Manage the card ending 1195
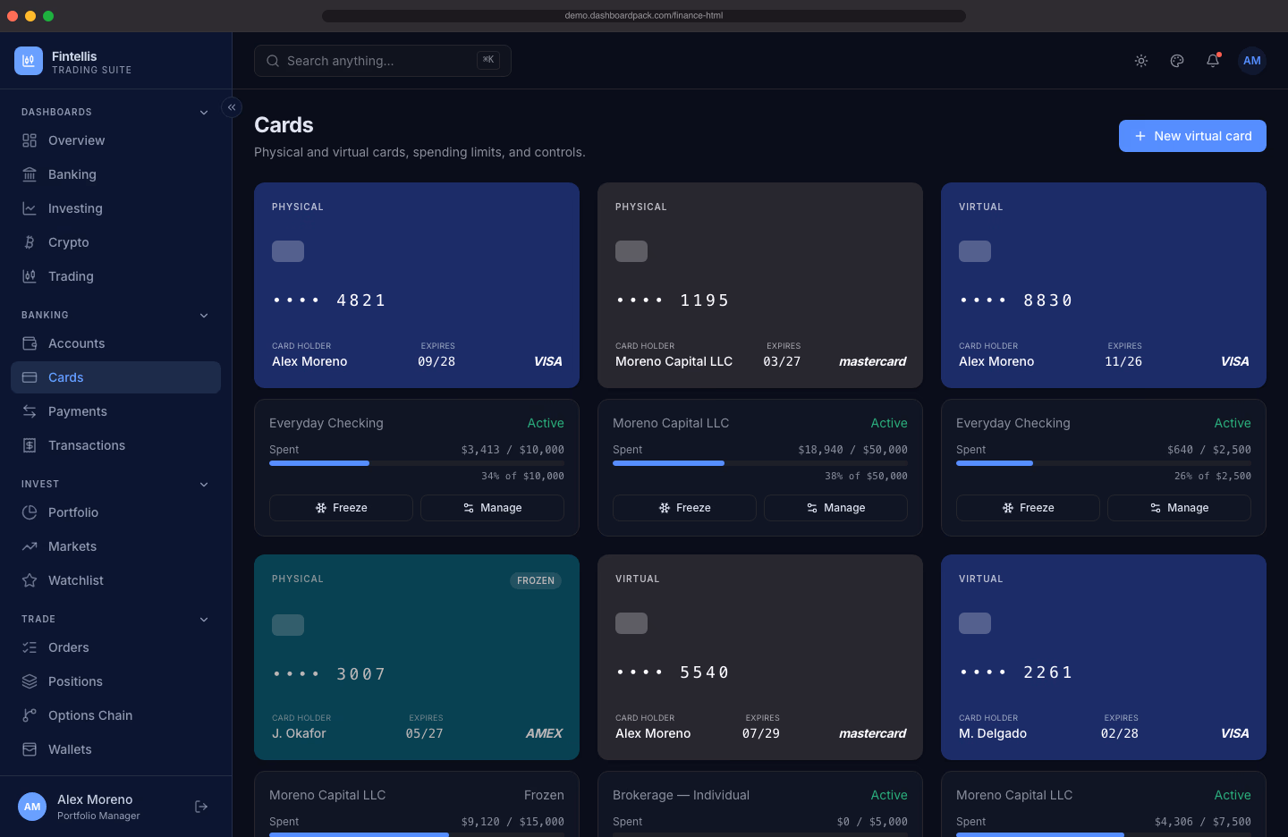This screenshot has height=837, width=1288. pos(835,508)
